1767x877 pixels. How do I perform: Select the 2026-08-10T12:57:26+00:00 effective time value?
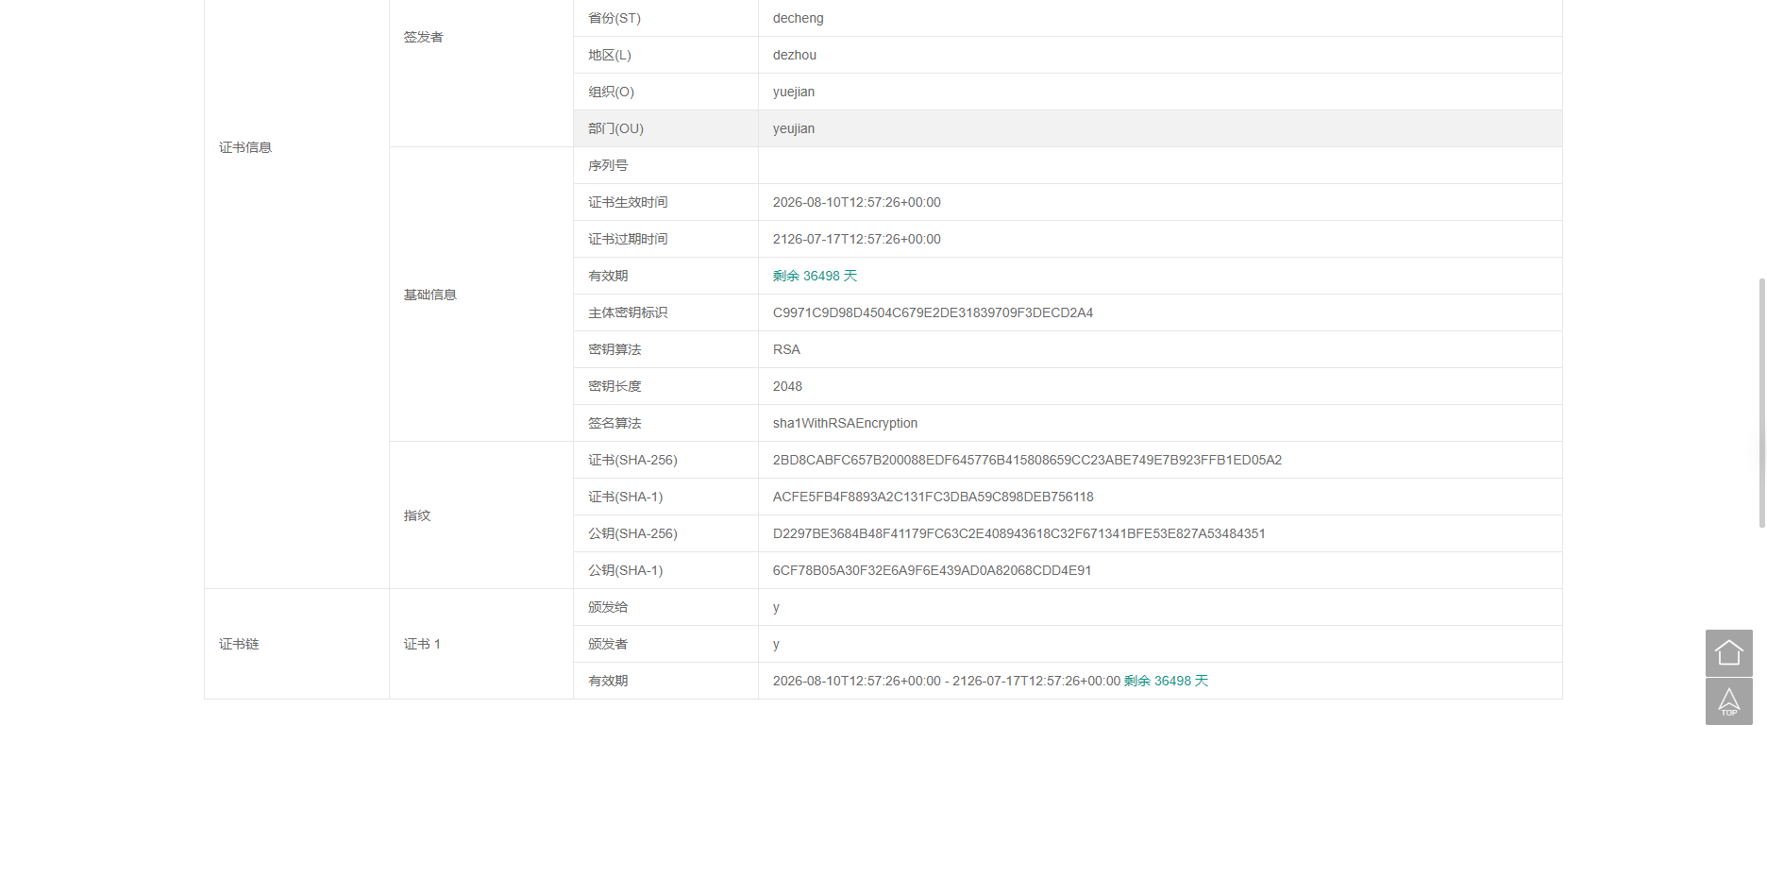857,202
